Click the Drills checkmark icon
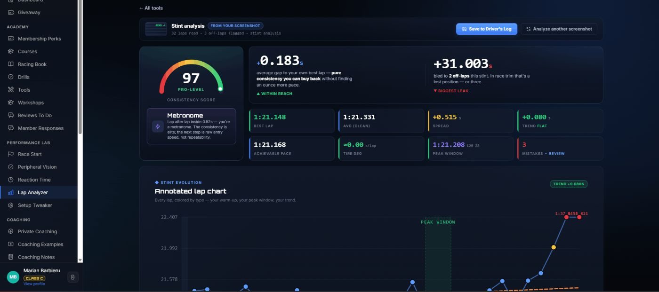 pos(11,77)
